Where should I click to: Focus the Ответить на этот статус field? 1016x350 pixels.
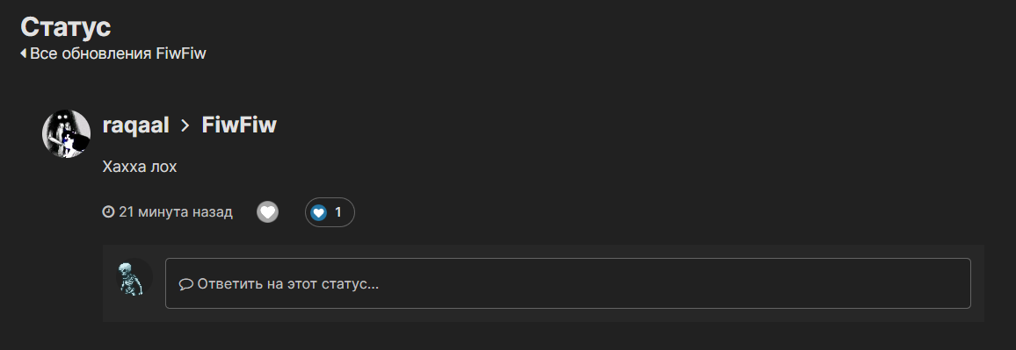[x=568, y=283]
